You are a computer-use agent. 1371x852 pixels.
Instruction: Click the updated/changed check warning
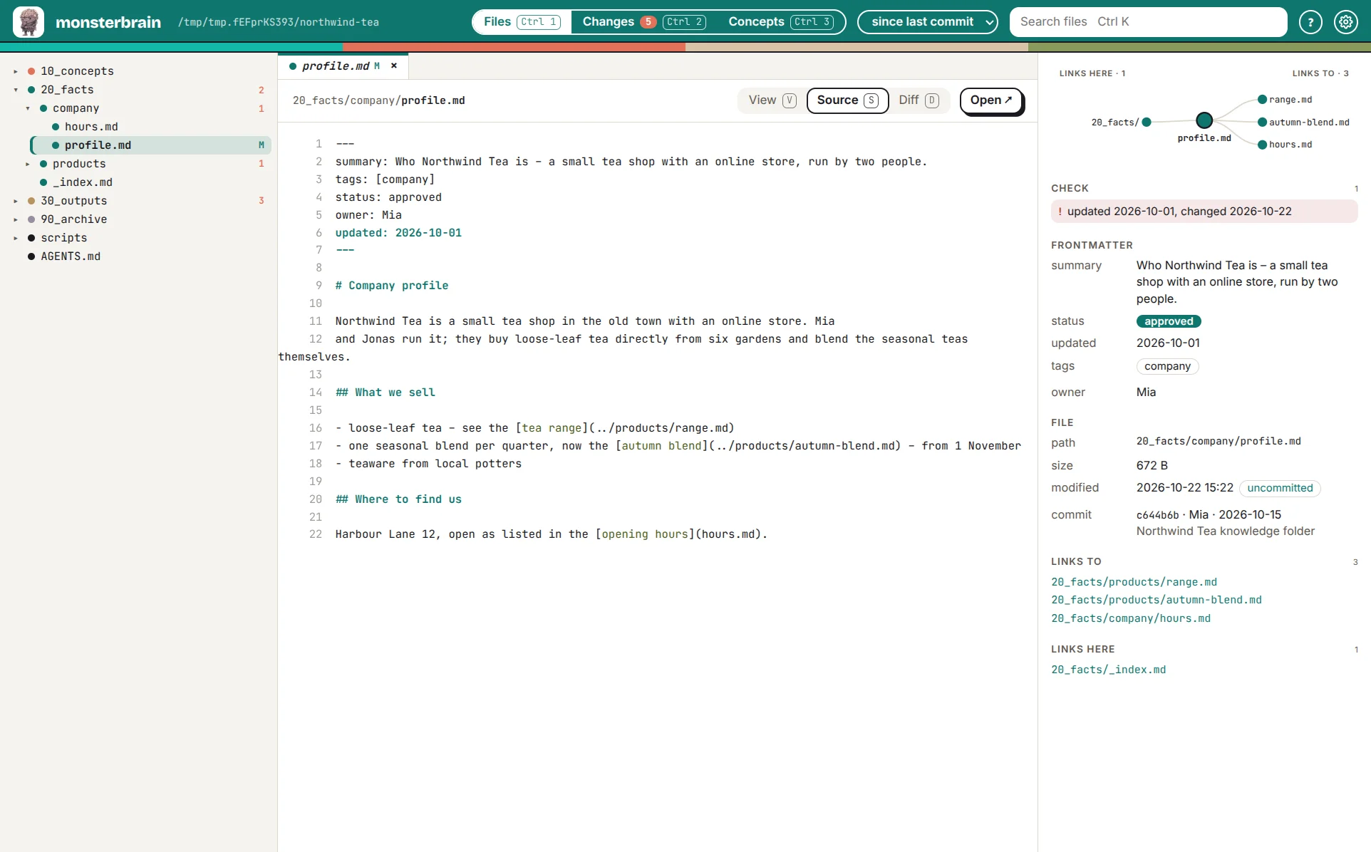coord(1204,212)
